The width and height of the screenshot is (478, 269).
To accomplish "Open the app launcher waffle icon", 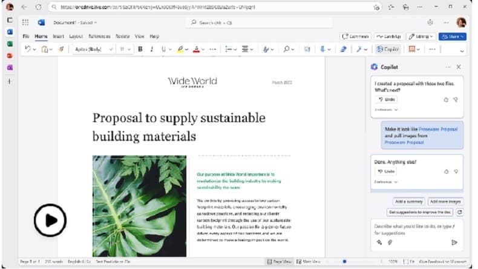I will pos(25,22).
